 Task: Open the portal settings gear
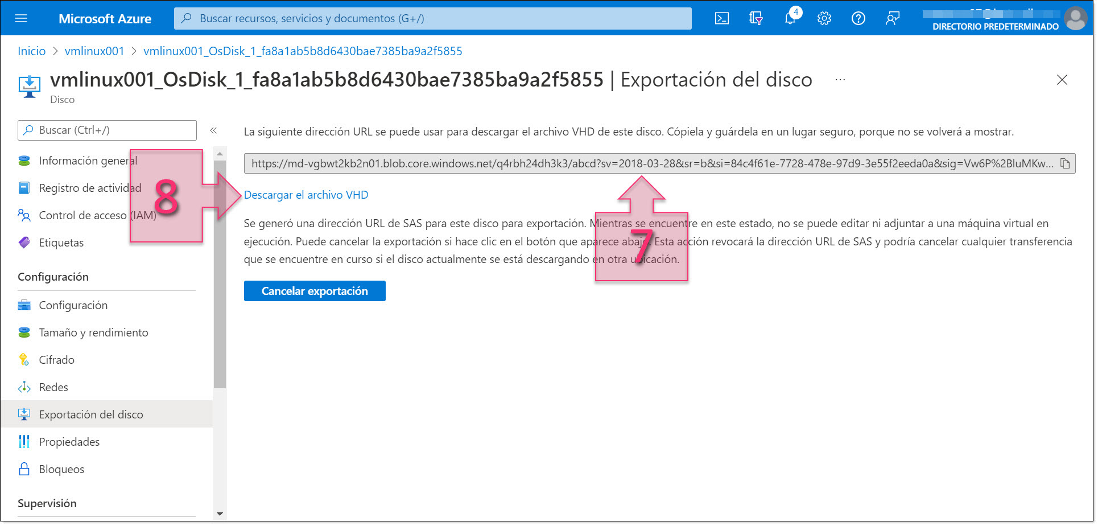coord(824,18)
